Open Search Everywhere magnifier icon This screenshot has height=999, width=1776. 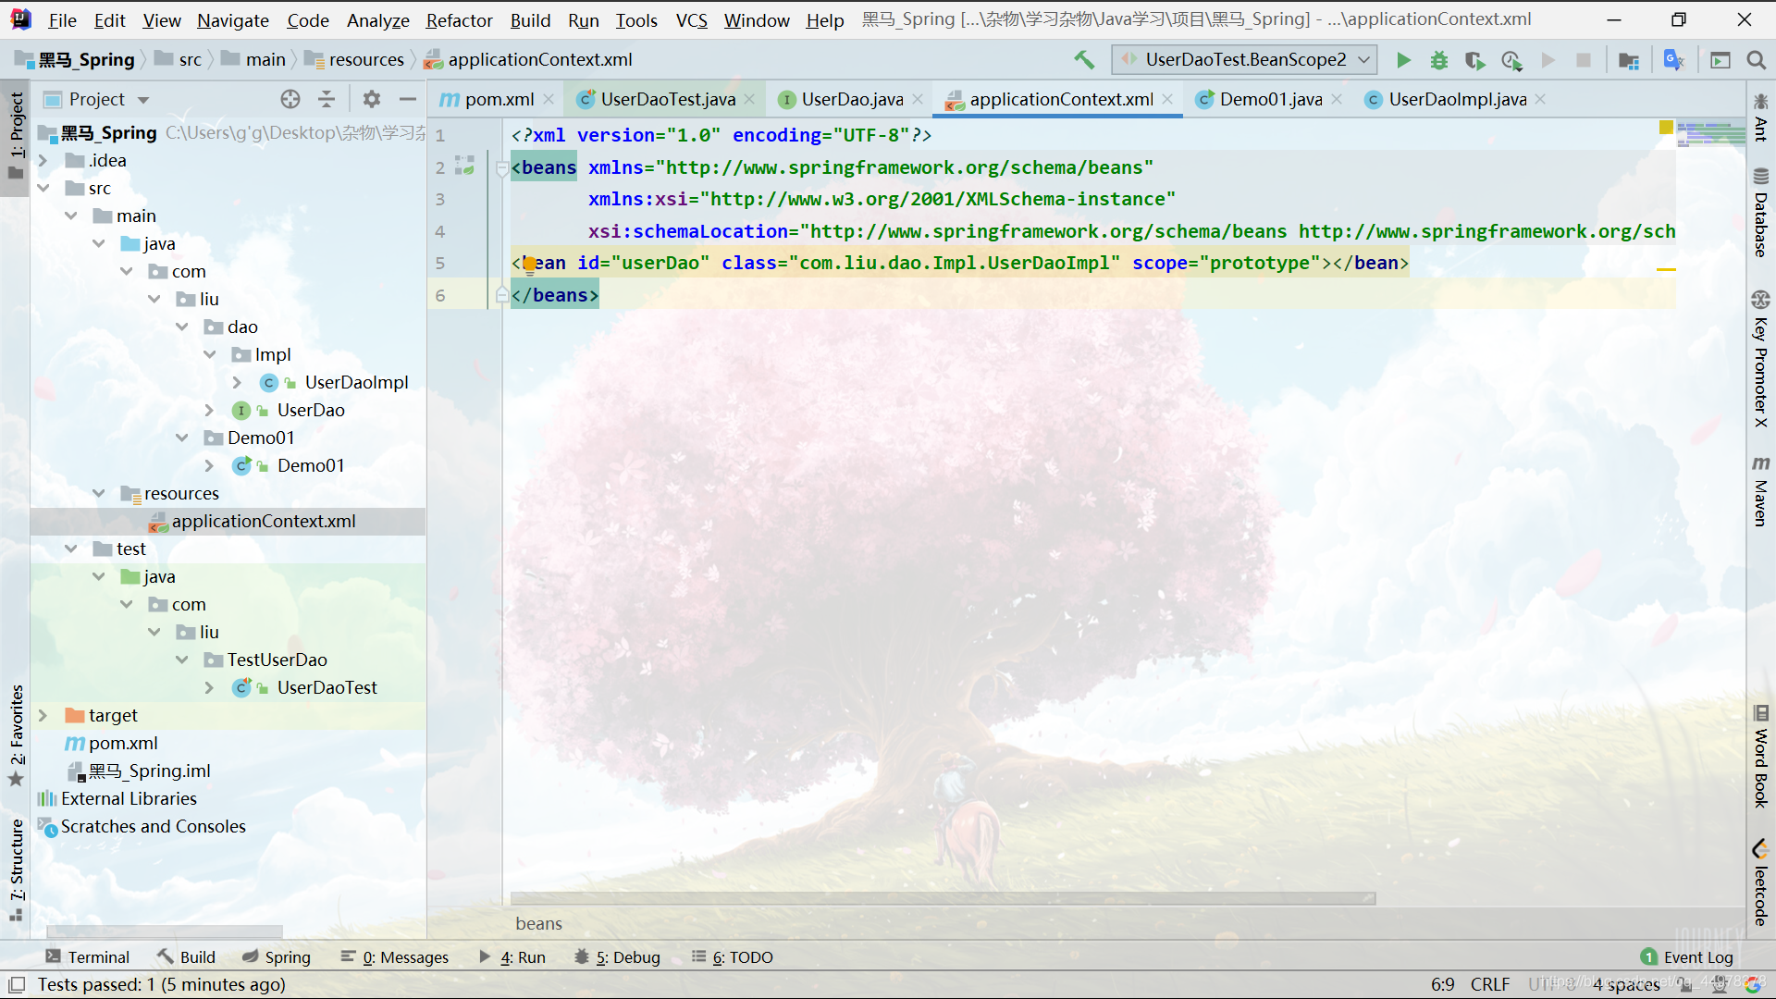1756,60
